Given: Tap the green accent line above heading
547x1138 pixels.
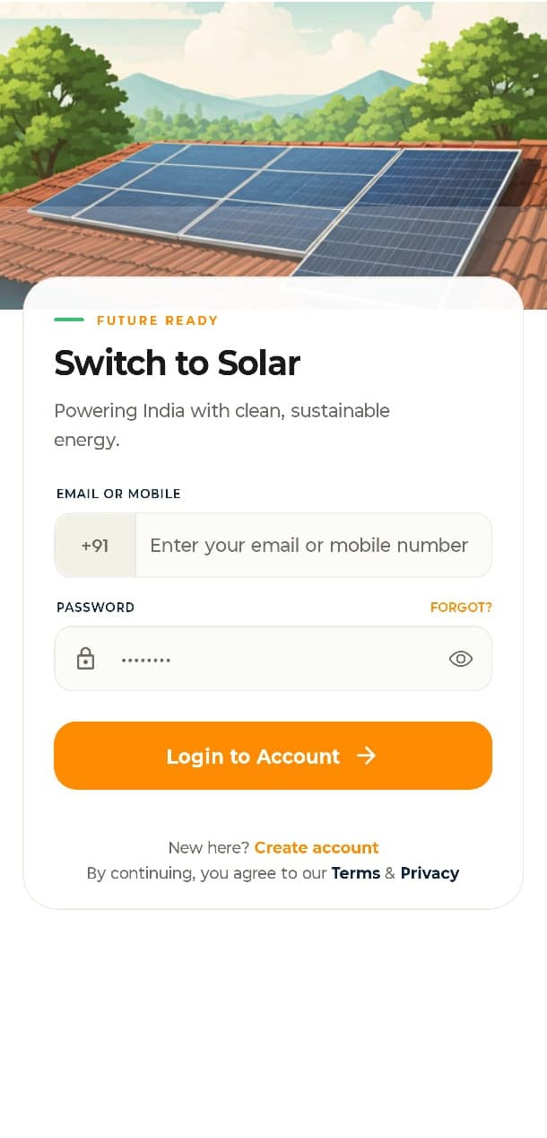Looking at the screenshot, I should click(69, 320).
